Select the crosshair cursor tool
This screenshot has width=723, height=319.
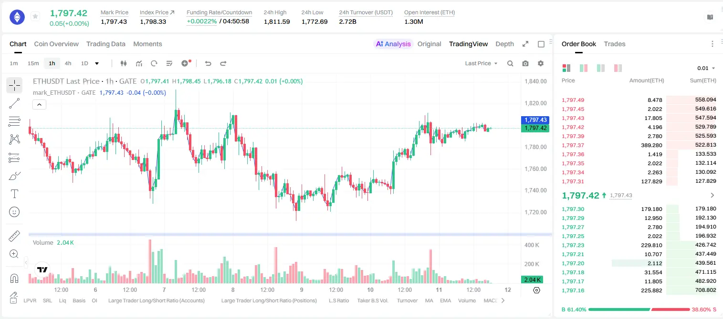[14, 85]
